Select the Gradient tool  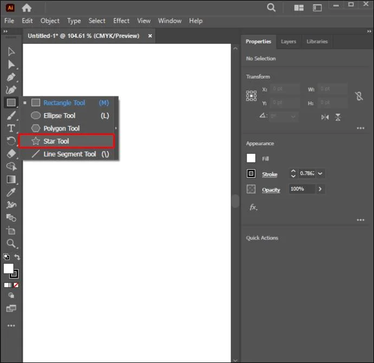click(11, 179)
